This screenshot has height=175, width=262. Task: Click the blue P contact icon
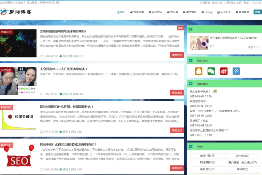click(x=236, y=71)
